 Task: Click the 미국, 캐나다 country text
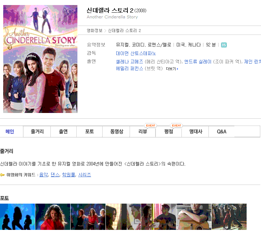click(x=189, y=45)
